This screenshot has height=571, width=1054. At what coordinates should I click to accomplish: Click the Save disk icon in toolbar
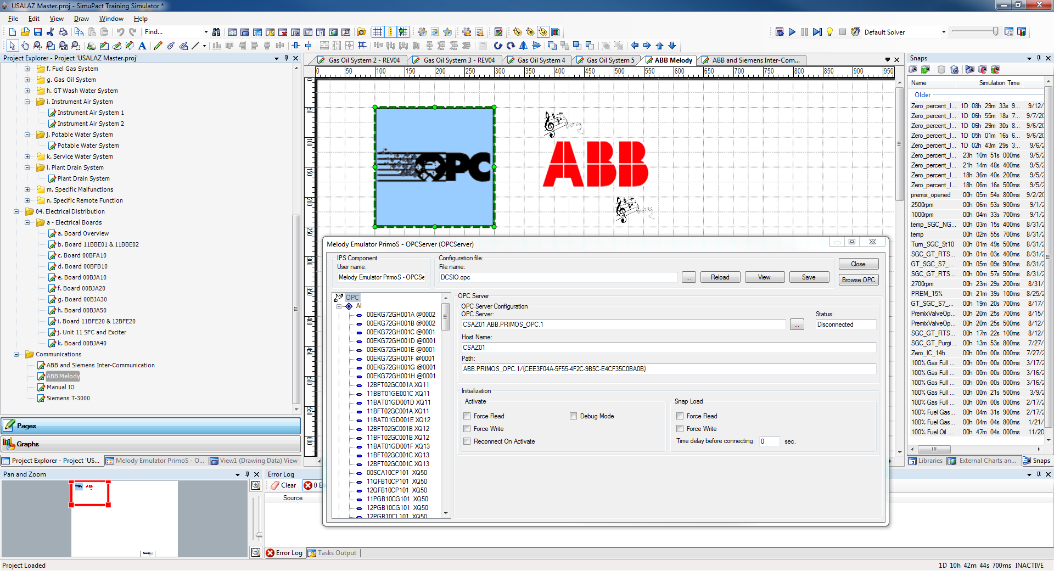coord(38,32)
